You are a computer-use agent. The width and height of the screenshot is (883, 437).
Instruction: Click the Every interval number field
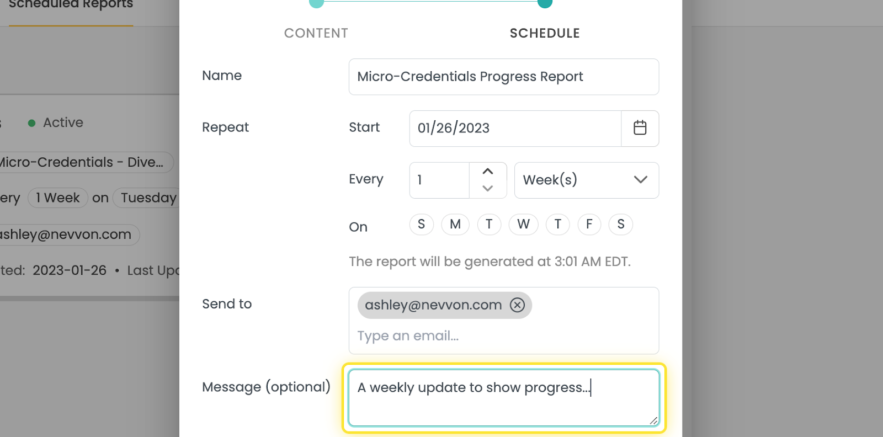point(439,180)
